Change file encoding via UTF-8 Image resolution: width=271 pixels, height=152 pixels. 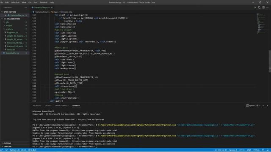242,150
